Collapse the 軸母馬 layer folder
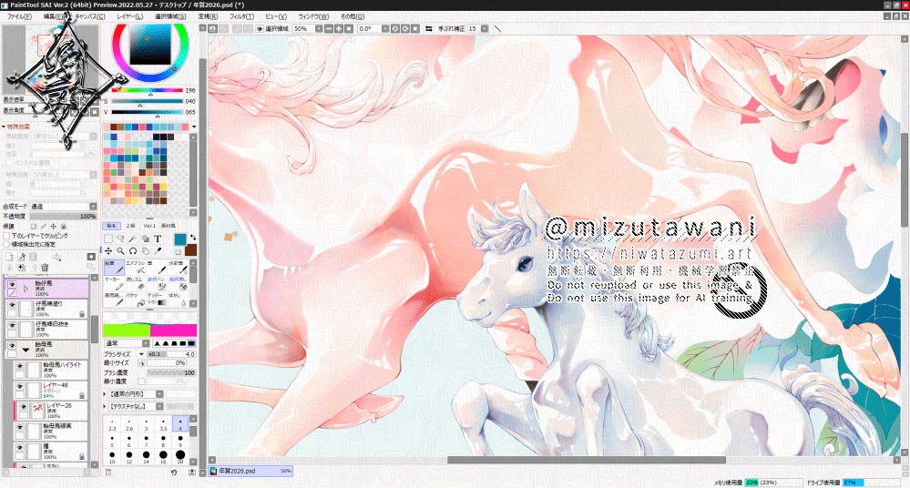 26,349
